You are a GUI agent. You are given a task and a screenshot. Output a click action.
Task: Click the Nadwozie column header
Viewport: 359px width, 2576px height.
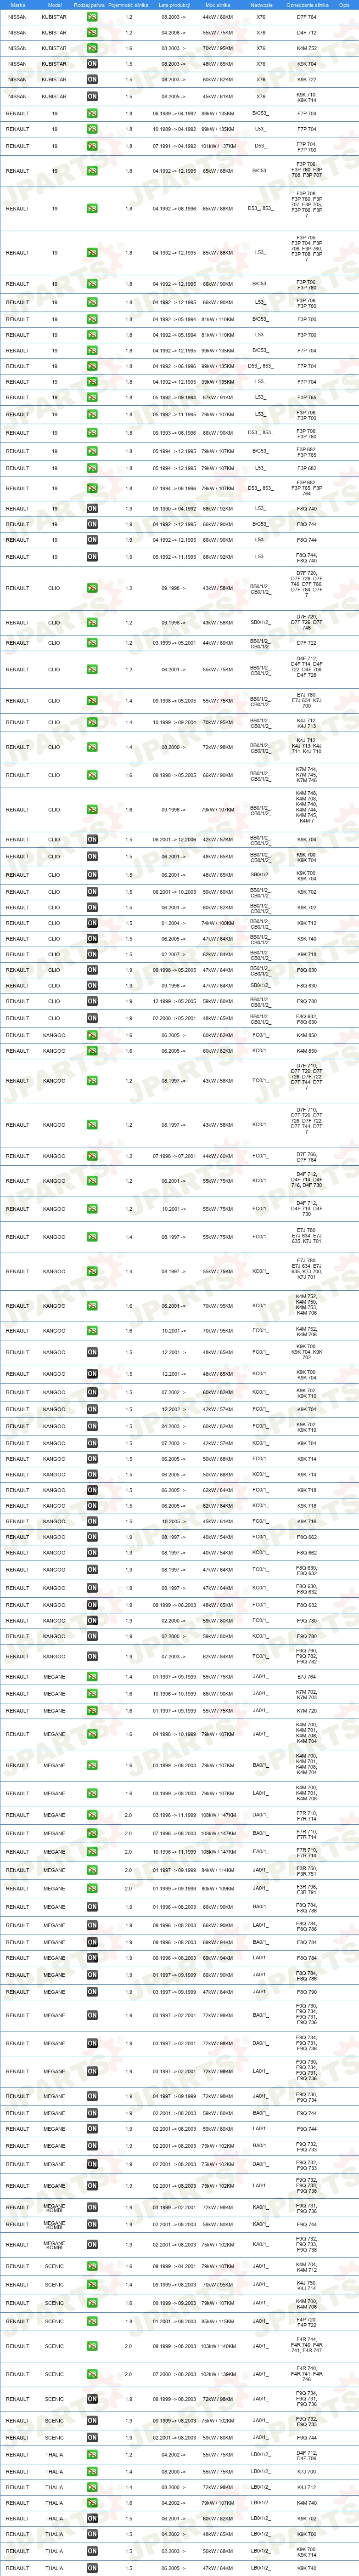tap(261, 5)
